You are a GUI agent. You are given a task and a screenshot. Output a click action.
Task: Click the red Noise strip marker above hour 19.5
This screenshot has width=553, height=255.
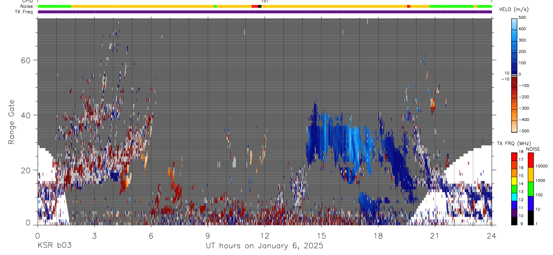408,6
